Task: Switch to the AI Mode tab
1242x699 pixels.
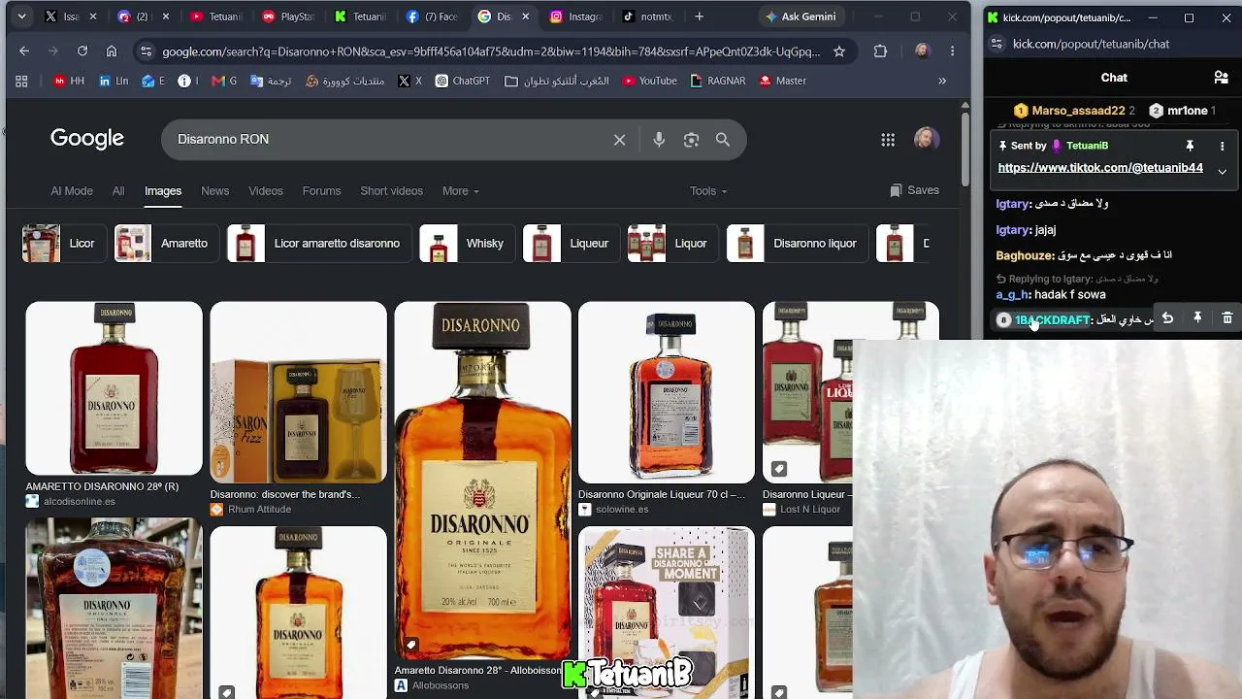Action: 72,191
